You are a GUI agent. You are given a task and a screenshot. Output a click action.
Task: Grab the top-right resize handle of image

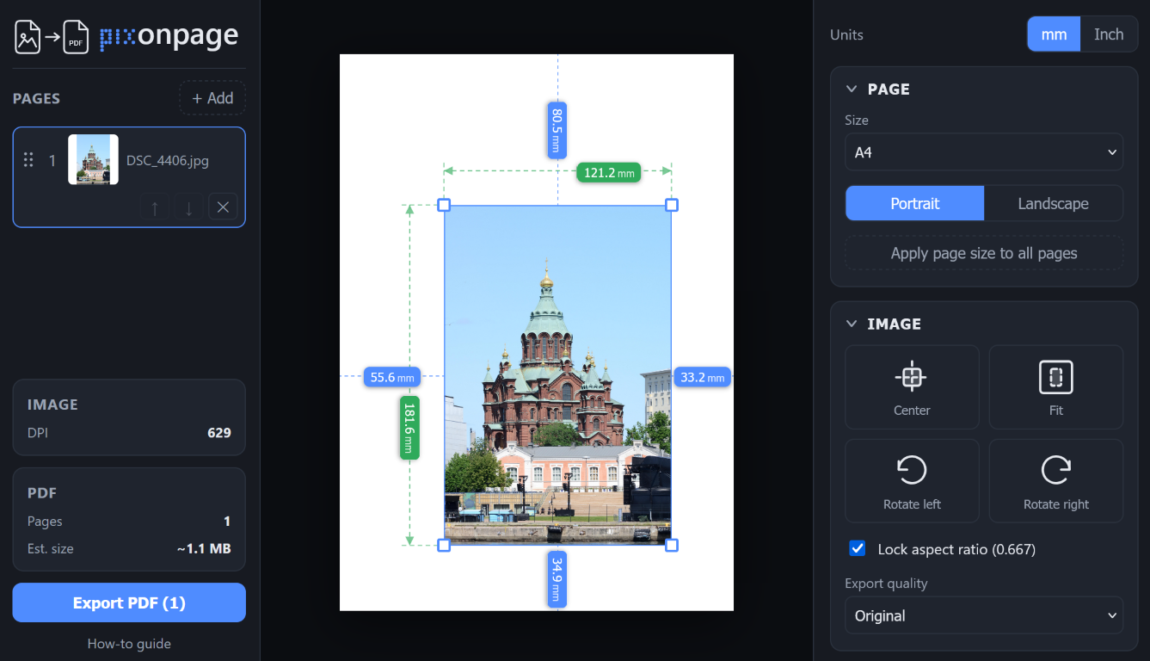pyautogui.click(x=672, y=205)
